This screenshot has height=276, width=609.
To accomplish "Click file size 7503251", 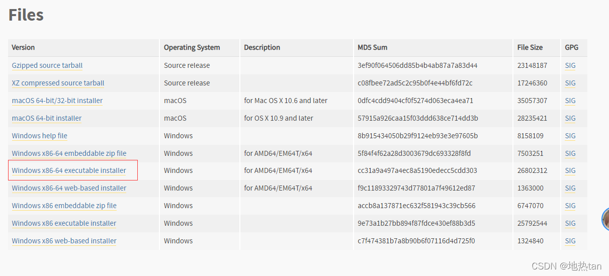I will [531, 153].
